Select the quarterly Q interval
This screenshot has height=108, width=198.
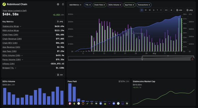[153, 10]
